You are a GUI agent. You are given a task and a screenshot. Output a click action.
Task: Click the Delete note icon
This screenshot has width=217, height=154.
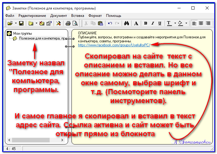(x=42, y=23)
